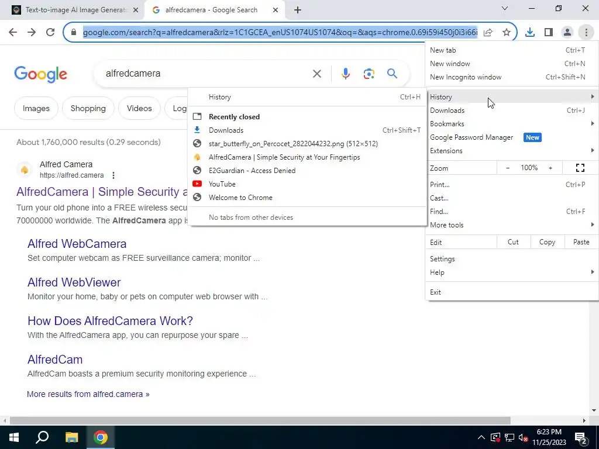The height and width of the screenshot is (449, 599).
Task: Click the three-dot Chrome menu button
Action: [586, 33]
